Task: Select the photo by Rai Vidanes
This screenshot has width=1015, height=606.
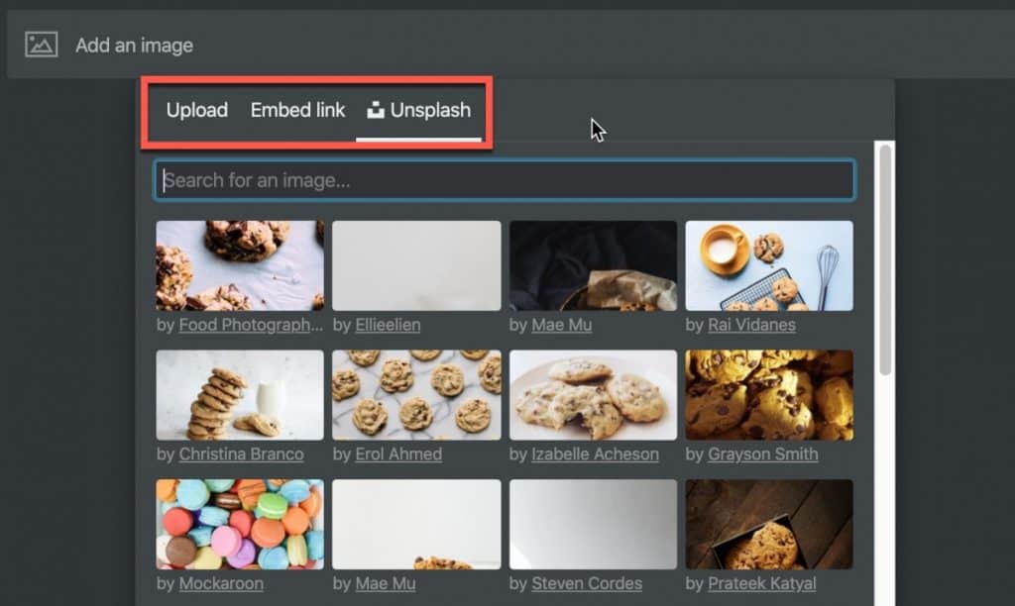Action: tap(769, 265)
